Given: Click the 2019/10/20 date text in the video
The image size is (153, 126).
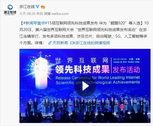Looking at the screenshot, I should tap(120, 59).
